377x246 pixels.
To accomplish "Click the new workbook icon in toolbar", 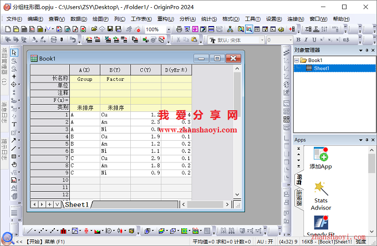I will click(24, 29).
